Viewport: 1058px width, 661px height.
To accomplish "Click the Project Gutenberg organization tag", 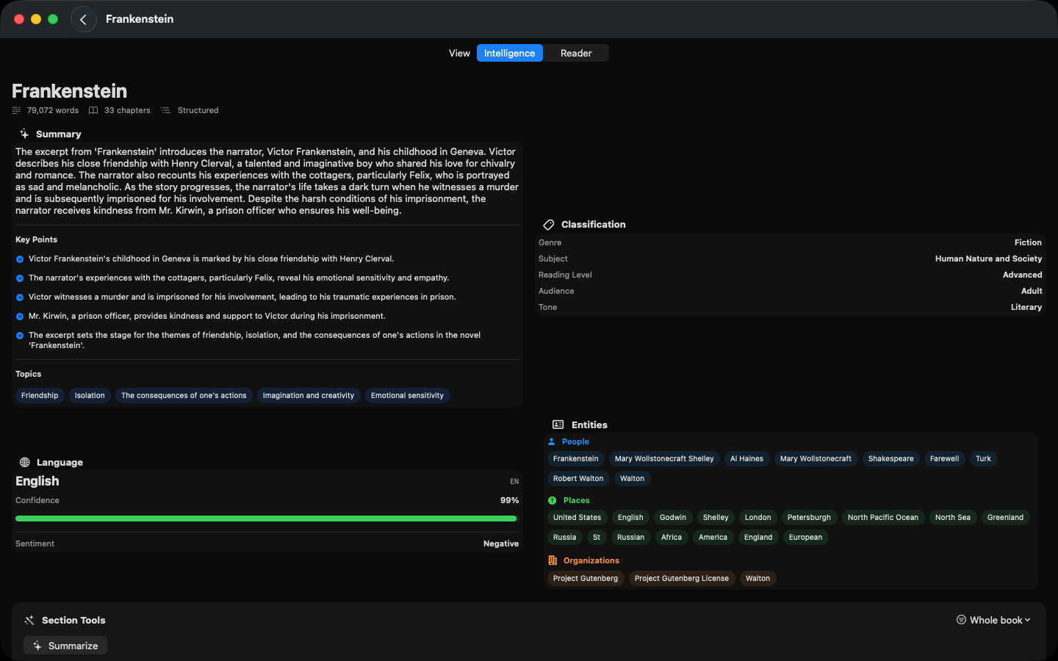I will (x=586, y=578).
